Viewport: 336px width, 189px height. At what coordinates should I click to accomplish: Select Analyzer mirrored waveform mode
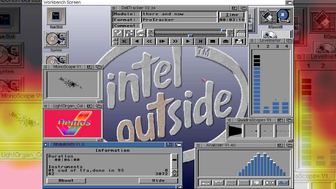tap(257, 182)
